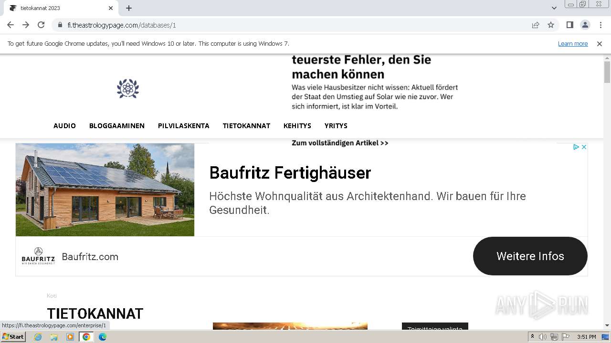Bookmark this page with the star icon
The width and height of the screenshot is (611, 343).
pyautogui.click(x=551, y=25)
